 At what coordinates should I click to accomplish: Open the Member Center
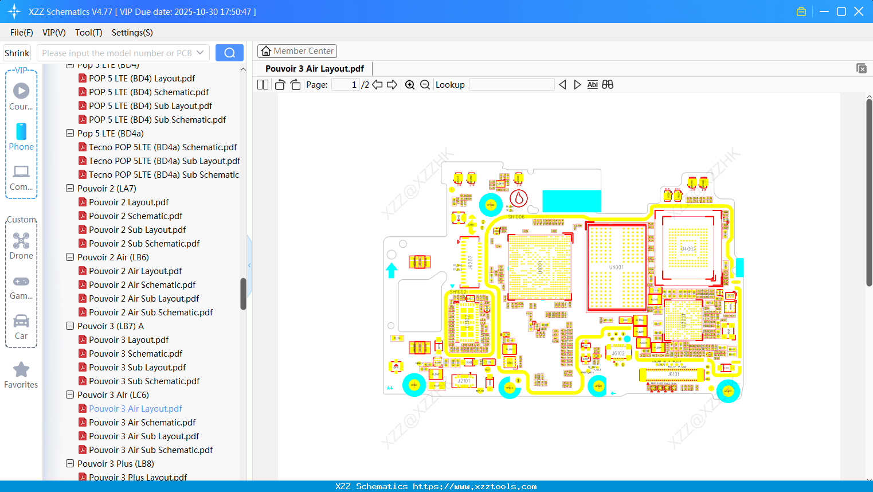click(x=297, y=50)
